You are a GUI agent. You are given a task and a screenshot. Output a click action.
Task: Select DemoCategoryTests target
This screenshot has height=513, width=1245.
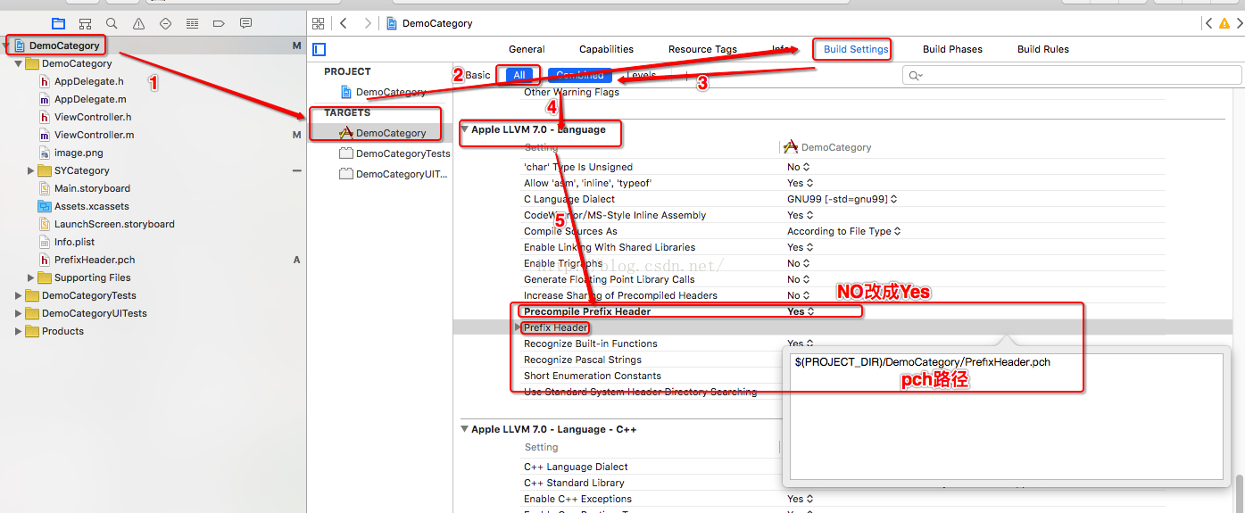(x=395, y=153)
